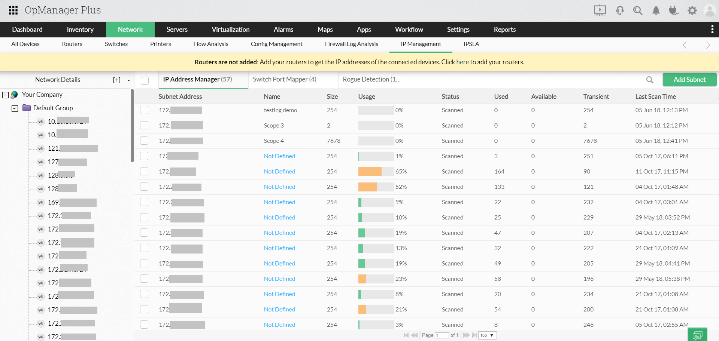Click the training video icon in header
This screenshot has width=719, height=341.
(x=600, y=10)
